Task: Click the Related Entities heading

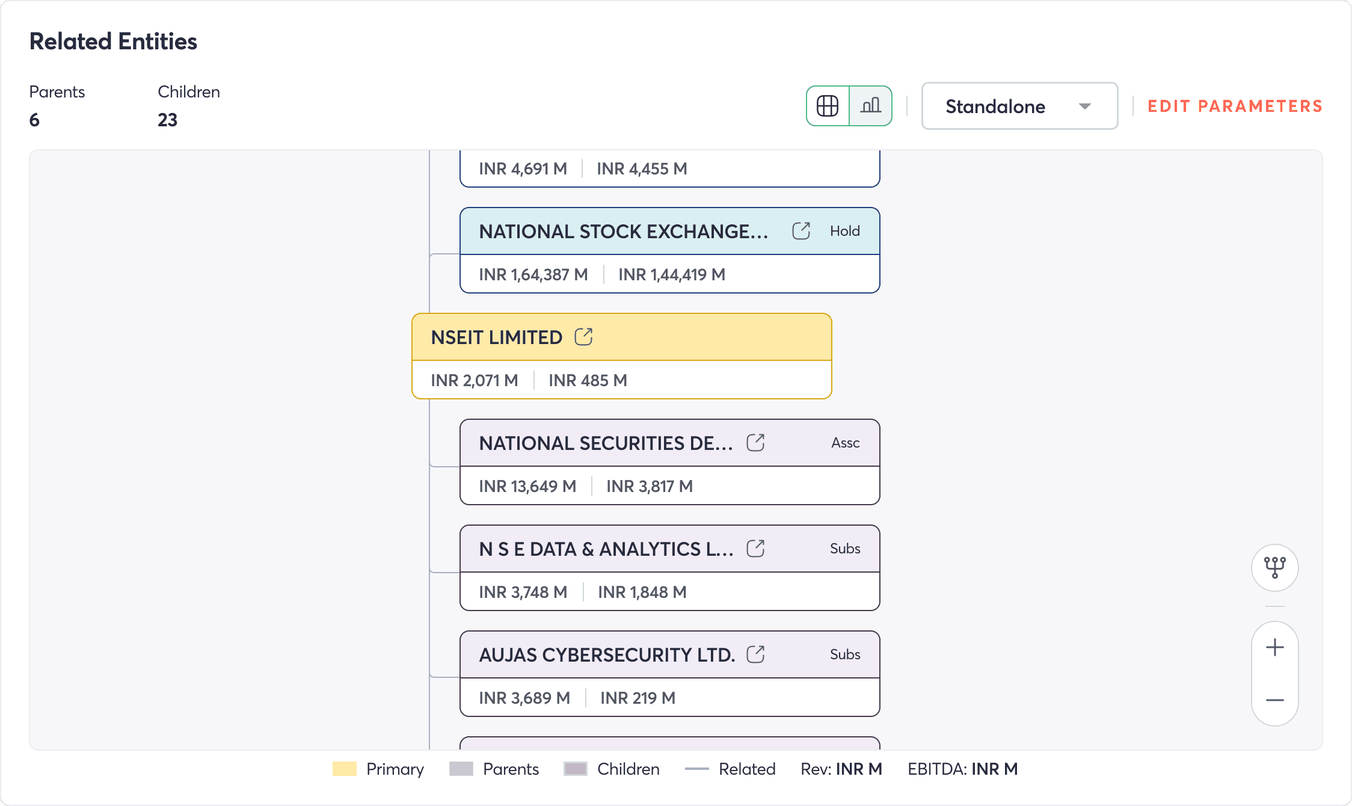Action: coord(113,42)
